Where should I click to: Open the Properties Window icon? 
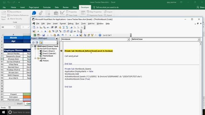click(x=89, y=35)
